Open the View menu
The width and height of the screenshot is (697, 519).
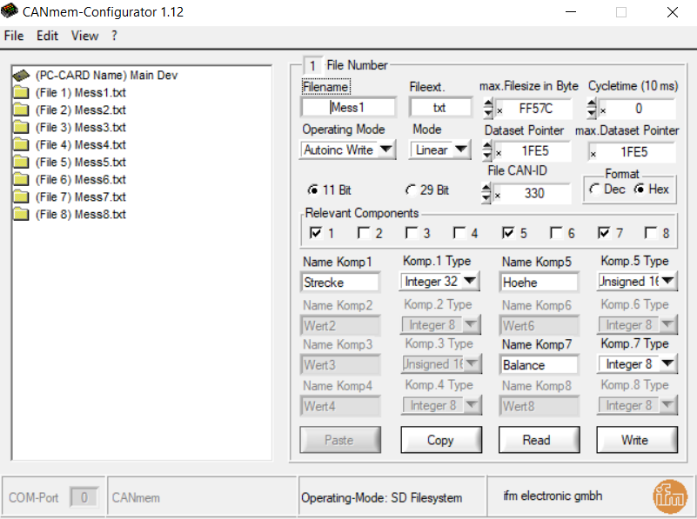[85, 36]
